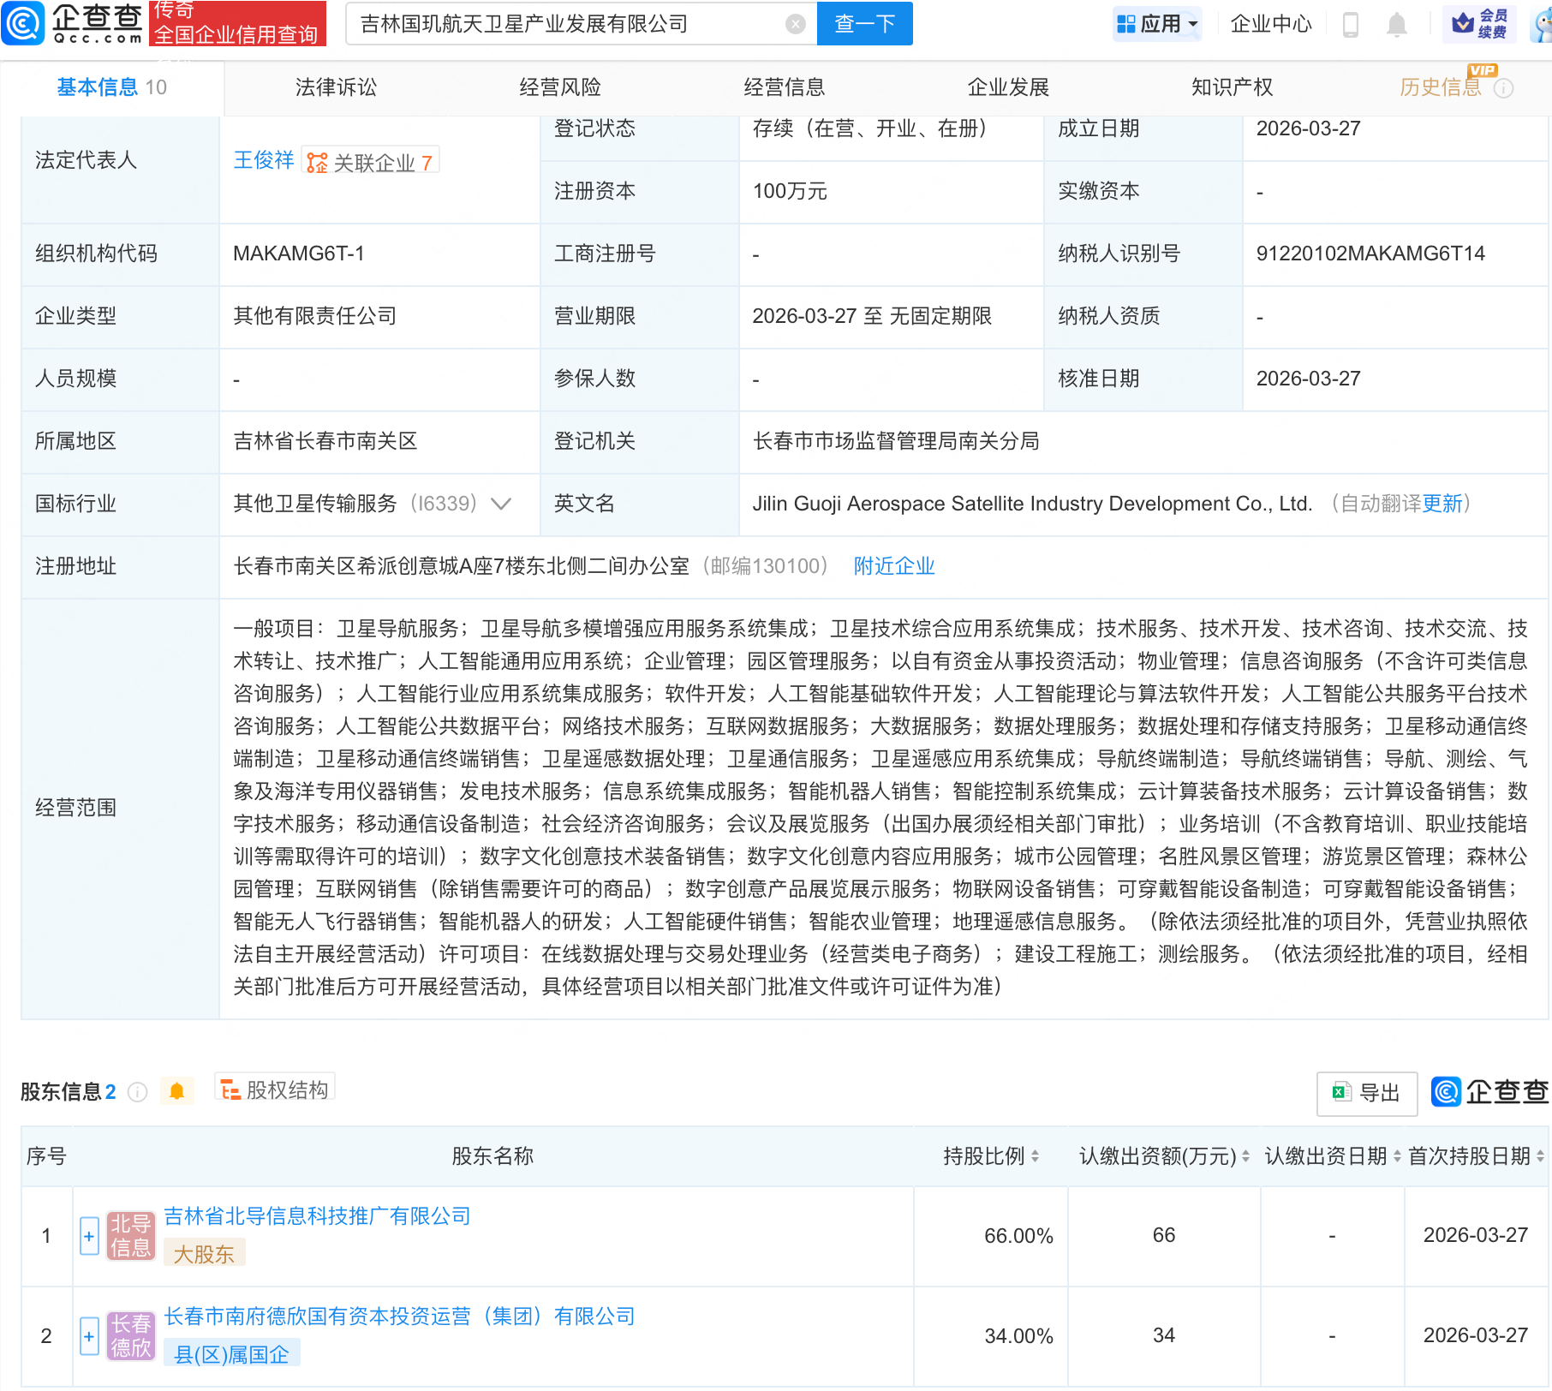Expand the 长春市南府德欣 shareholder row
Screen dimensions: 1552x1391
coord(89,1336)
